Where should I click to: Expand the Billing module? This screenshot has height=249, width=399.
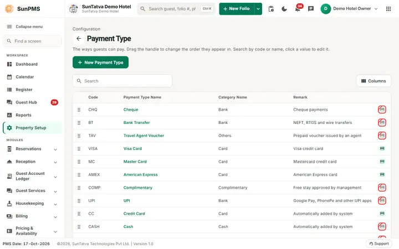click(x=55, y=217)
